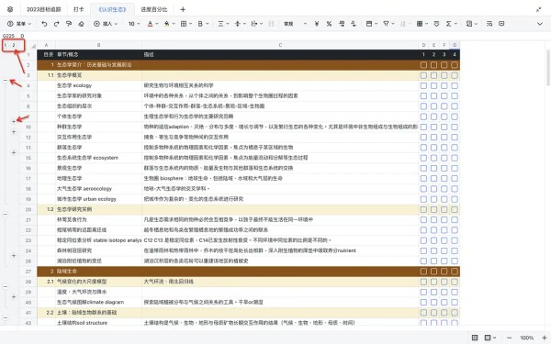Select the format painter tool
Viewport: 551px width, 344px height.
tap(69, 24)
